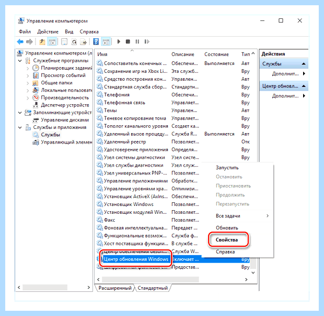Click the services list scroll down arrow
The height and width of the screenshot is (316, 324).
pyautogui.click(x=253, y=273)
